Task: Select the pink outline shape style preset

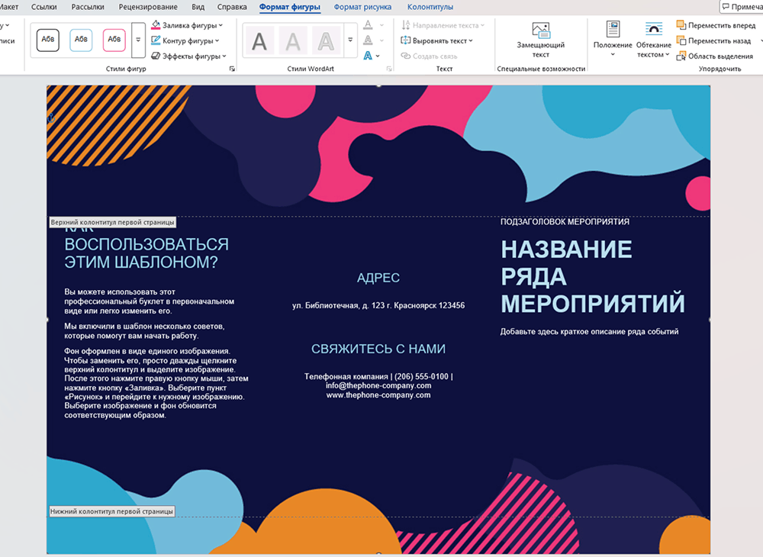Action: click(114, 40)
